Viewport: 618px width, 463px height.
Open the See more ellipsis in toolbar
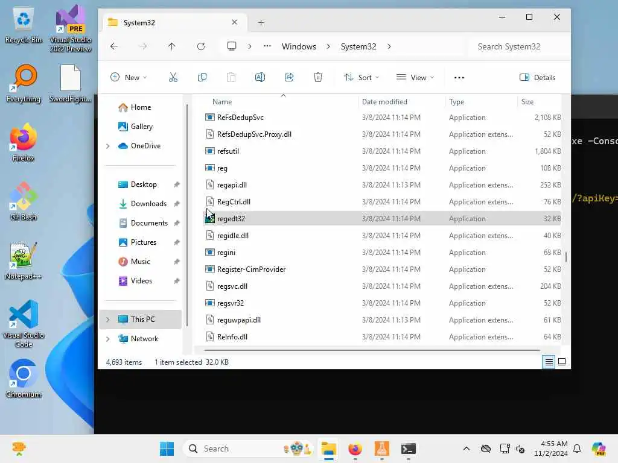pos(459,78)
